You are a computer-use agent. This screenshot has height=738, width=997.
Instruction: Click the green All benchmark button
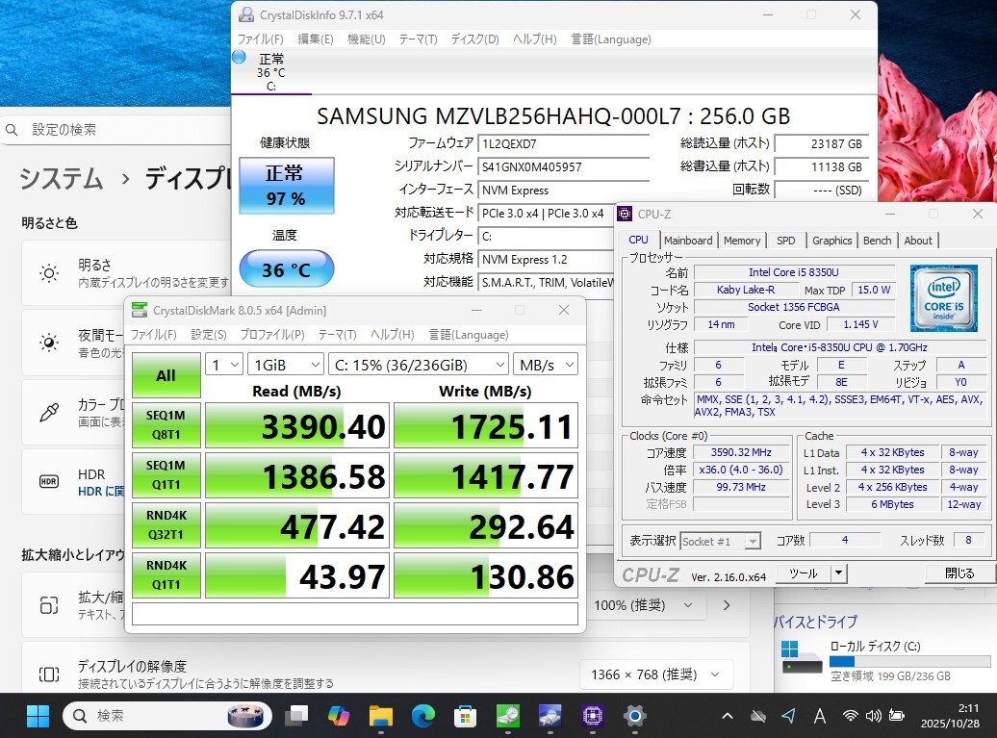coord(166,375)
